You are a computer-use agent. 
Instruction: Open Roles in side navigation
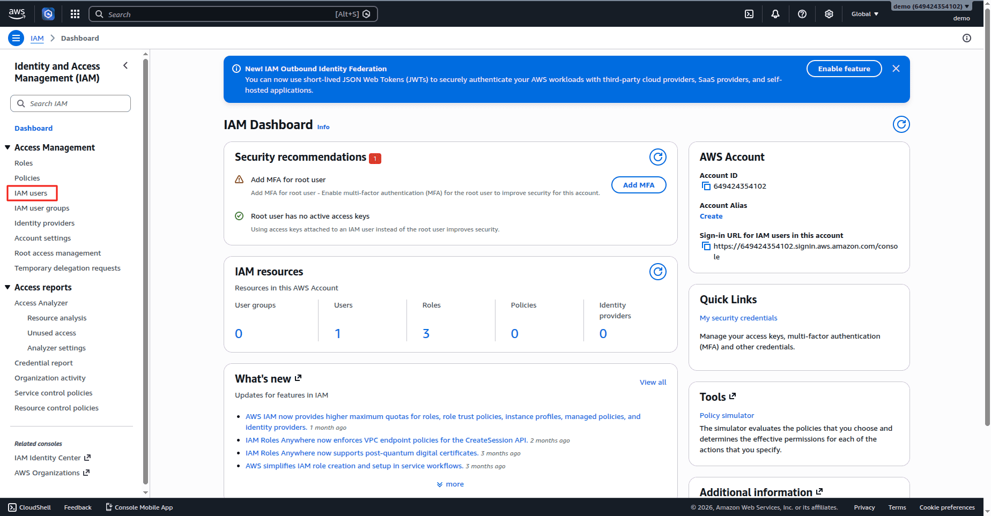tap(24, 163)
